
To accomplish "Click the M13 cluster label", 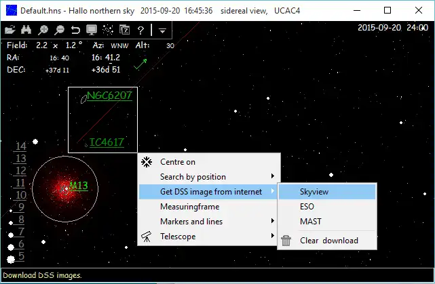I will (x=79, y=186).
